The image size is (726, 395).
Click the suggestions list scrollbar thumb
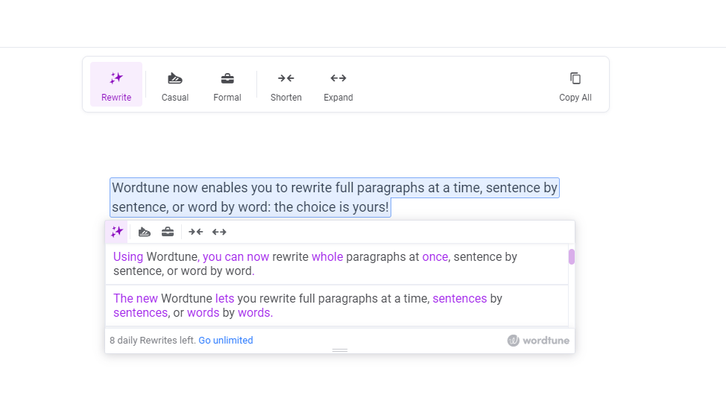pos(572,256)
